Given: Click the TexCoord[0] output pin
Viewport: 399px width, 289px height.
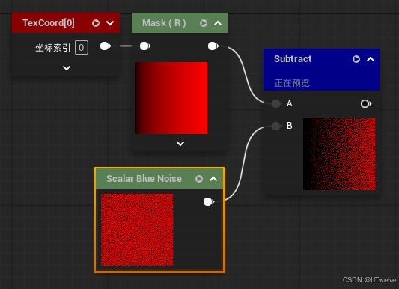Looking at the screenshot, I should [106, 46].
